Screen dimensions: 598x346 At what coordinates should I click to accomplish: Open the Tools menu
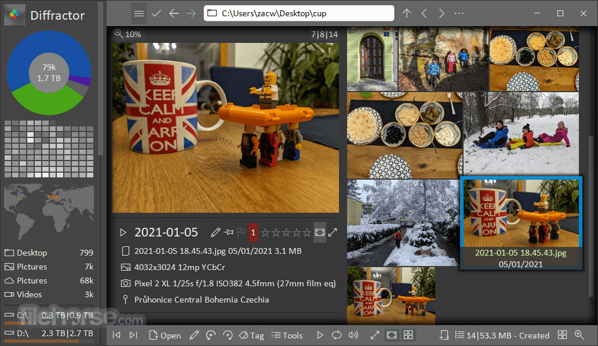coord(287,336)
